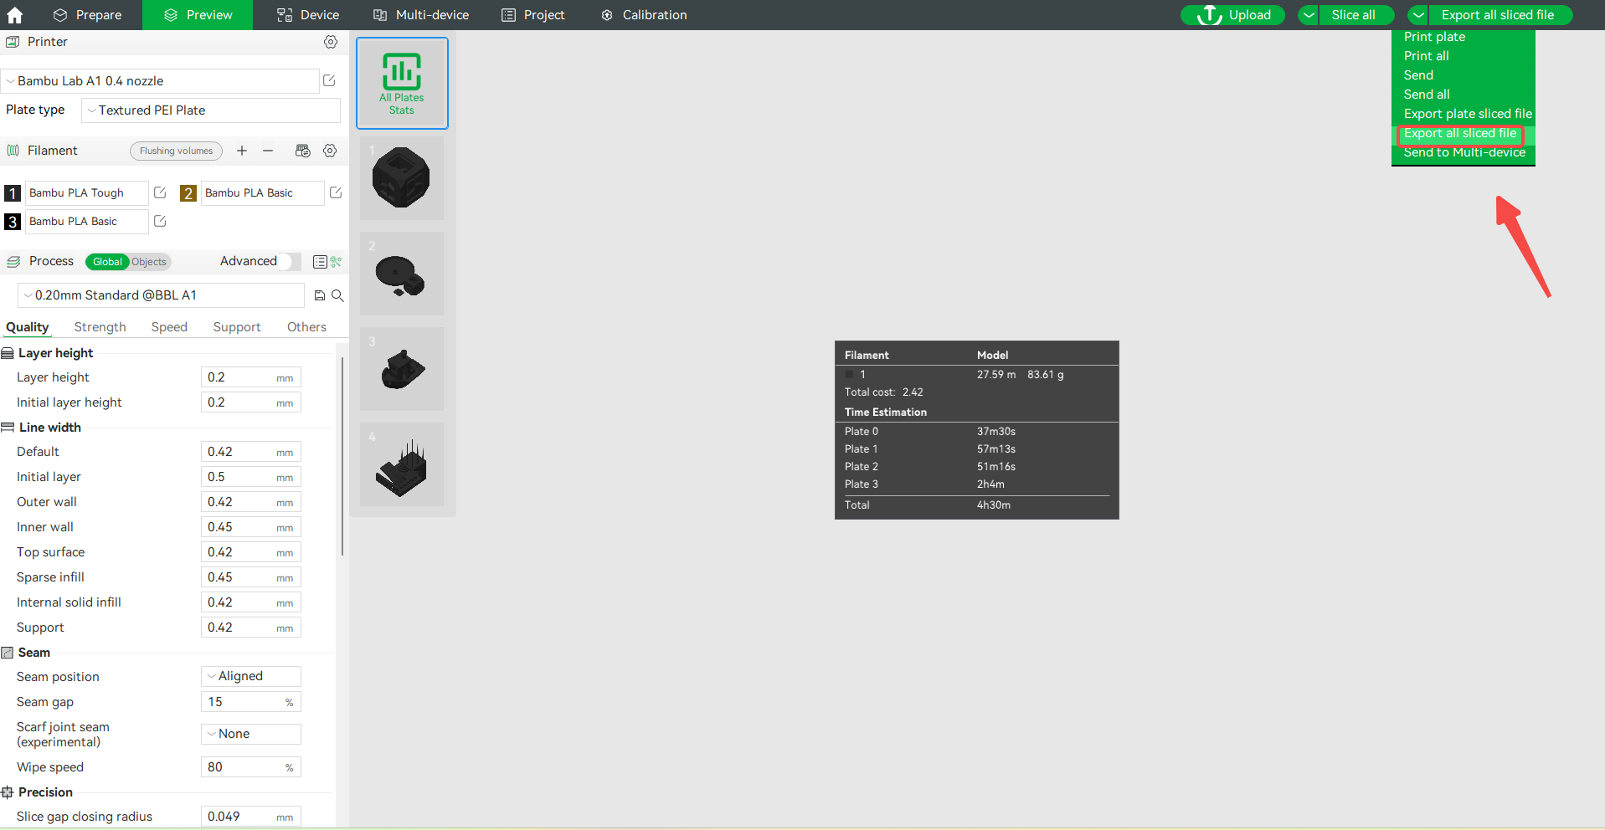Open printer settings gear icon

(331, 42)
